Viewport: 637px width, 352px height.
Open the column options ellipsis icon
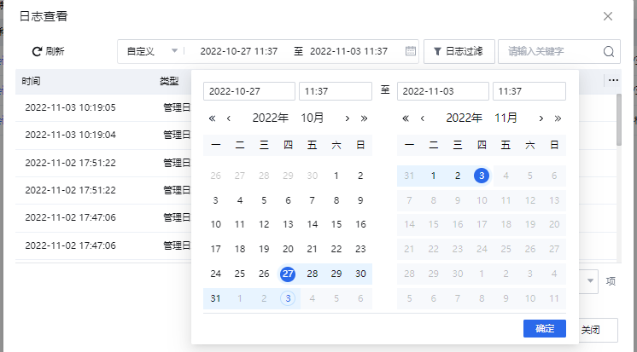(x=613, y=80)
